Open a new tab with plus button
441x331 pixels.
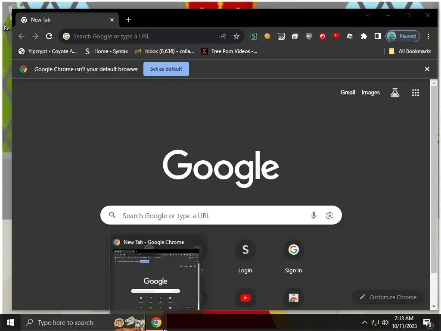(128, 20)
